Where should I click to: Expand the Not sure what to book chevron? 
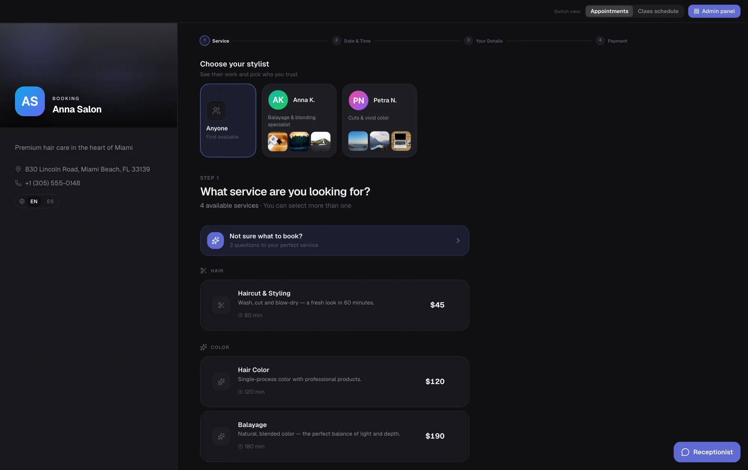(x=458, y=241)
